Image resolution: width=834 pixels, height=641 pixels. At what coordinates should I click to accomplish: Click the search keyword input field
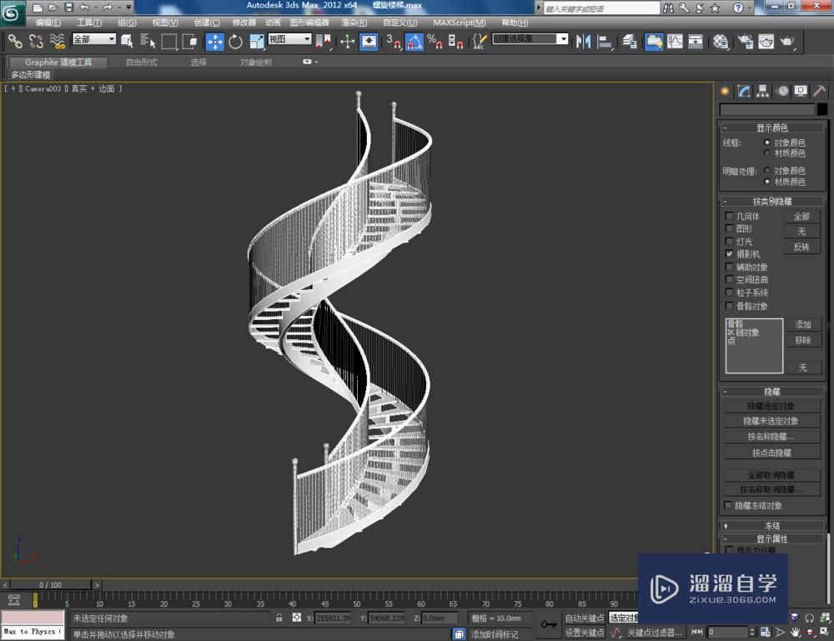point(601,8)
